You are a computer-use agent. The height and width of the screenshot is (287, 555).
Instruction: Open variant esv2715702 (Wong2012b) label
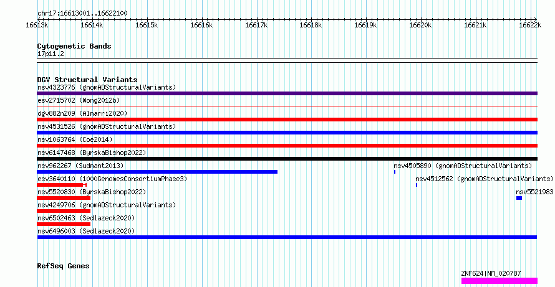tap(79, 100)
